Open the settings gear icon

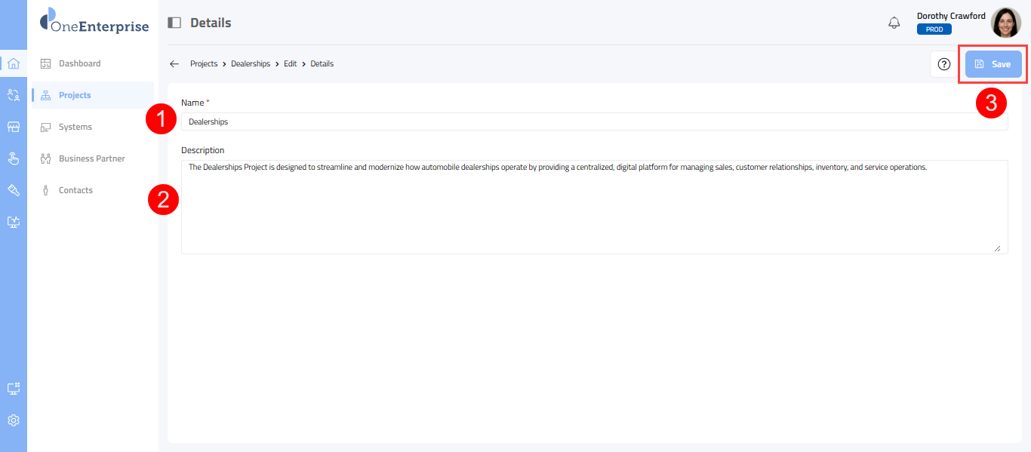[14, 420]
